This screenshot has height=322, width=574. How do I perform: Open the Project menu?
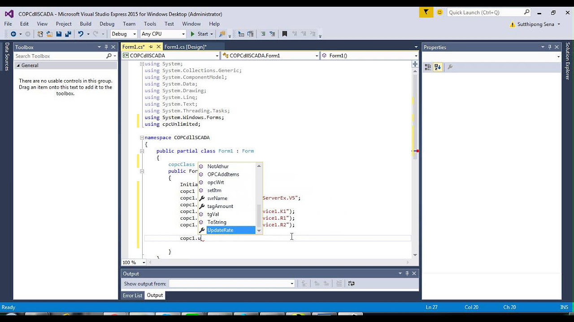click(x=64, y=24)
